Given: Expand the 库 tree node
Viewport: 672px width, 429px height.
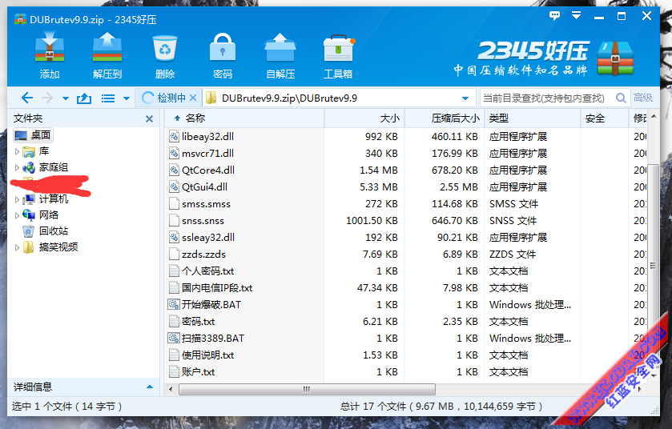Looking at the screenshot, I should 17,151.
